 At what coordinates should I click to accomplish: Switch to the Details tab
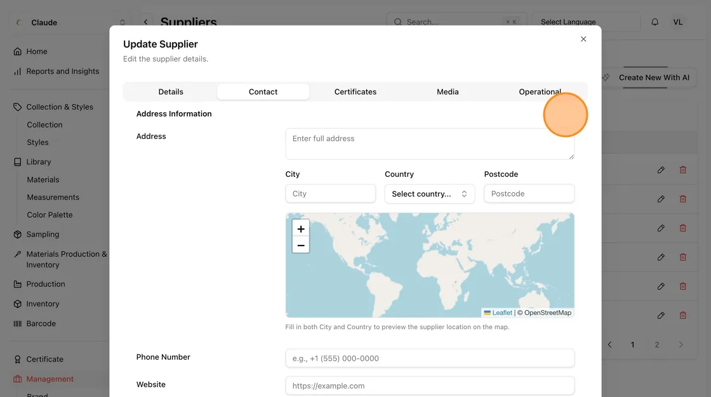171,91
